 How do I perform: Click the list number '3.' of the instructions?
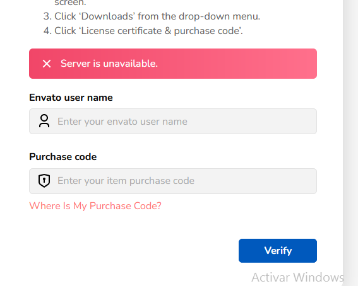48,16
